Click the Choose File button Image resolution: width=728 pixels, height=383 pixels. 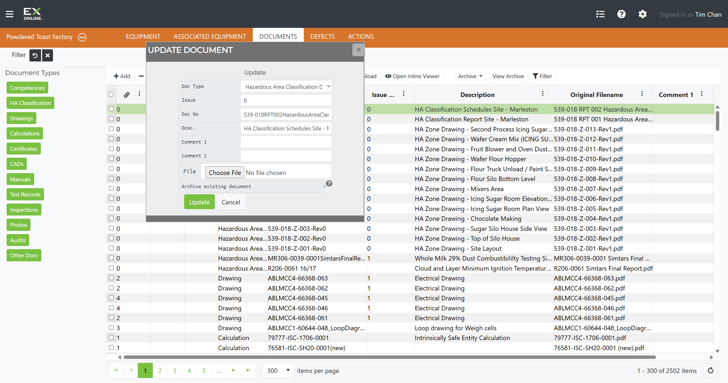(x=225, y=173)
